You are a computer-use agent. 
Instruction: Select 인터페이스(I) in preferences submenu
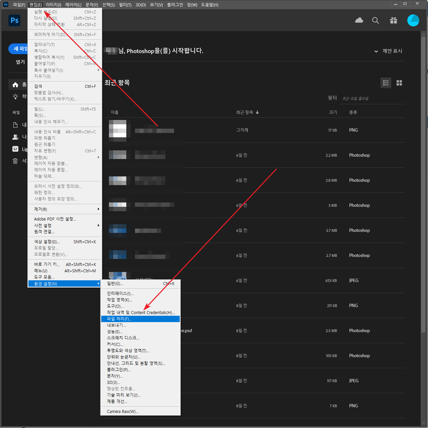[x=140, y=294]
